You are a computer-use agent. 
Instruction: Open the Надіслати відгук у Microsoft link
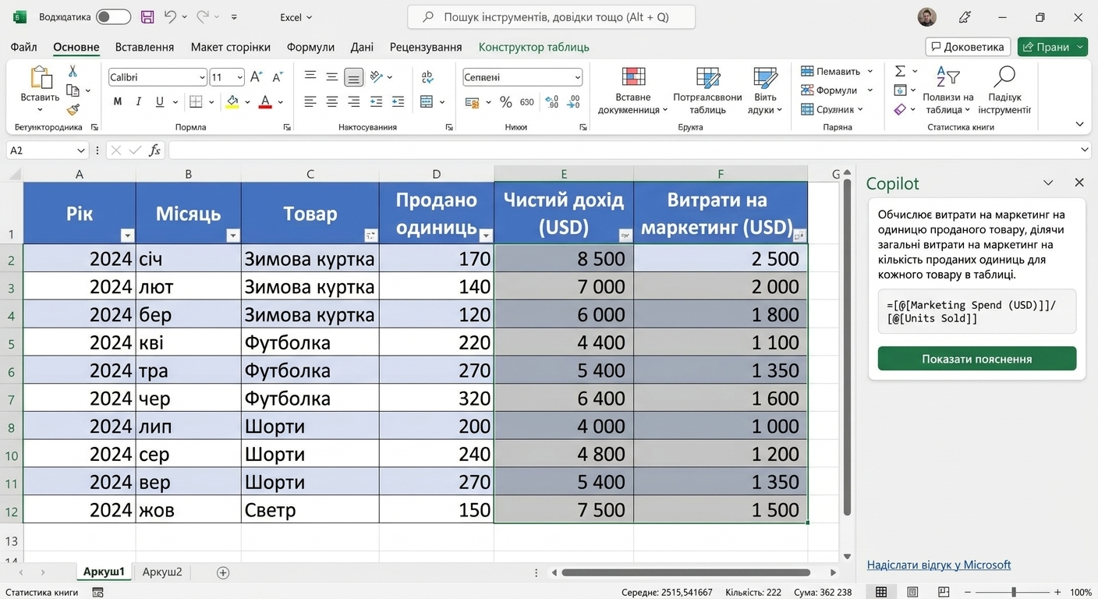[x=939, y=565]
